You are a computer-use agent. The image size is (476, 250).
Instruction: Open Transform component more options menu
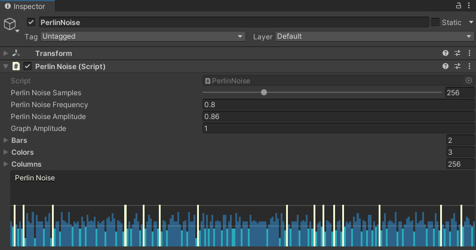click(469, 53)
